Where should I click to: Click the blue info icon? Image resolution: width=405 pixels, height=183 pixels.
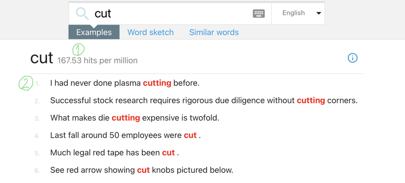[x=353, y=58]
